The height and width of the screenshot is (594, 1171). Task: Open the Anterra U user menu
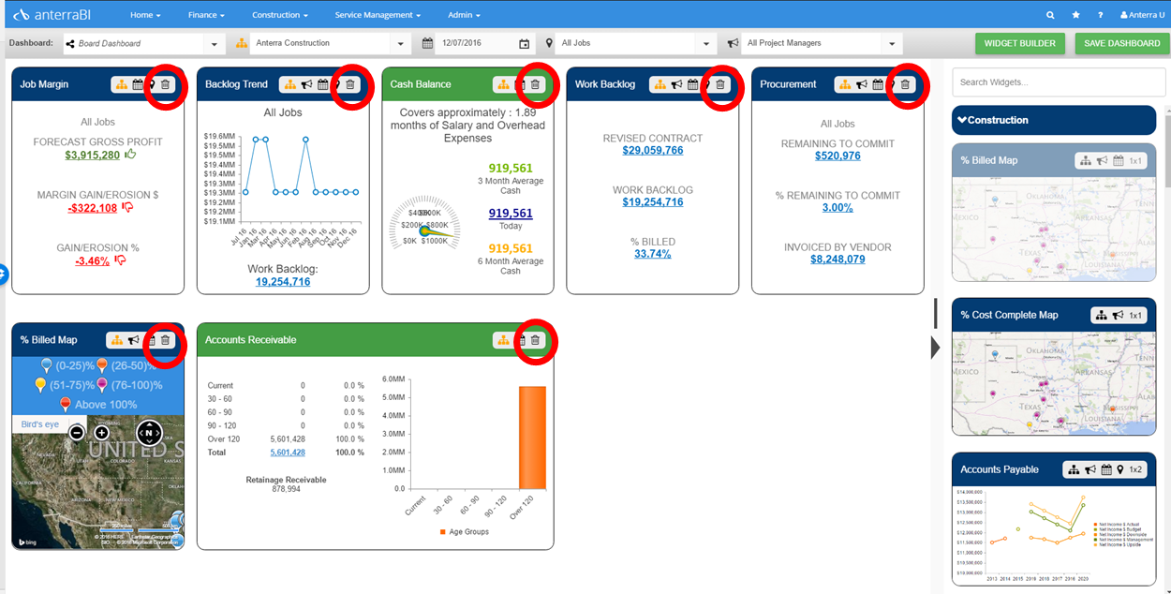[1141, 15]
